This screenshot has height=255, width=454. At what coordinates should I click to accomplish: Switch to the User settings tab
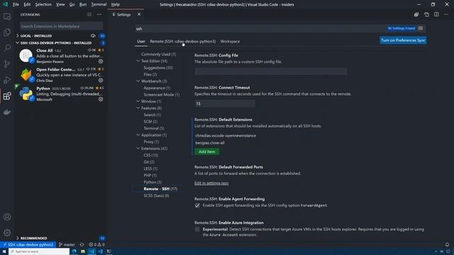141,41
